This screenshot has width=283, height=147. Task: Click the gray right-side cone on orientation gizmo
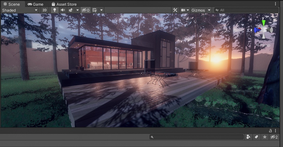(x=270, y=30)
